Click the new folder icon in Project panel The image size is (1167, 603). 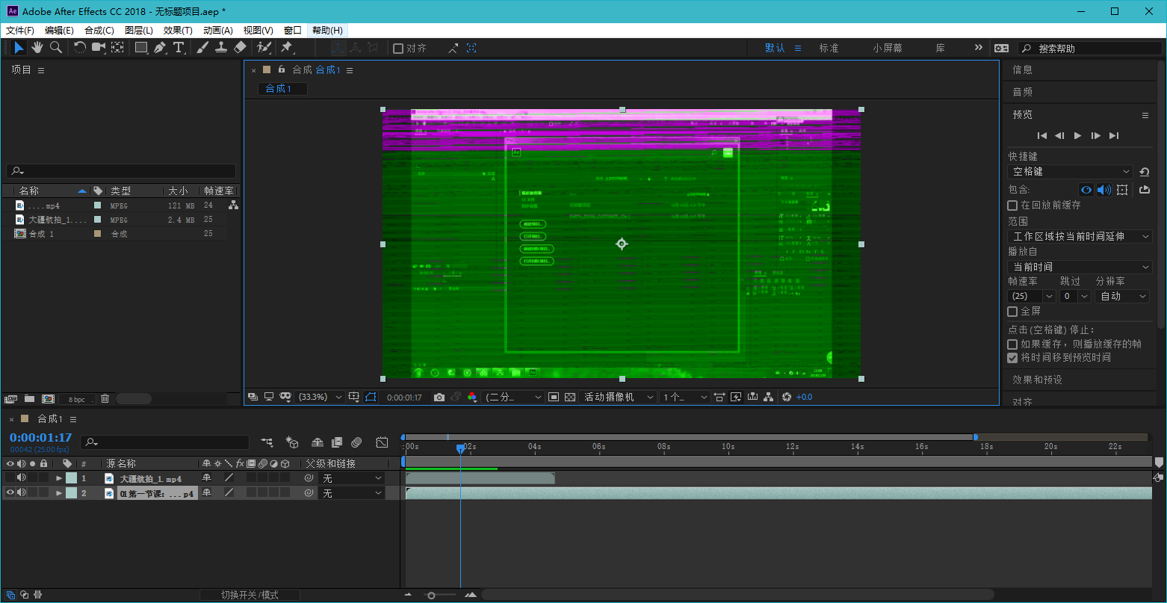[29, 399]
